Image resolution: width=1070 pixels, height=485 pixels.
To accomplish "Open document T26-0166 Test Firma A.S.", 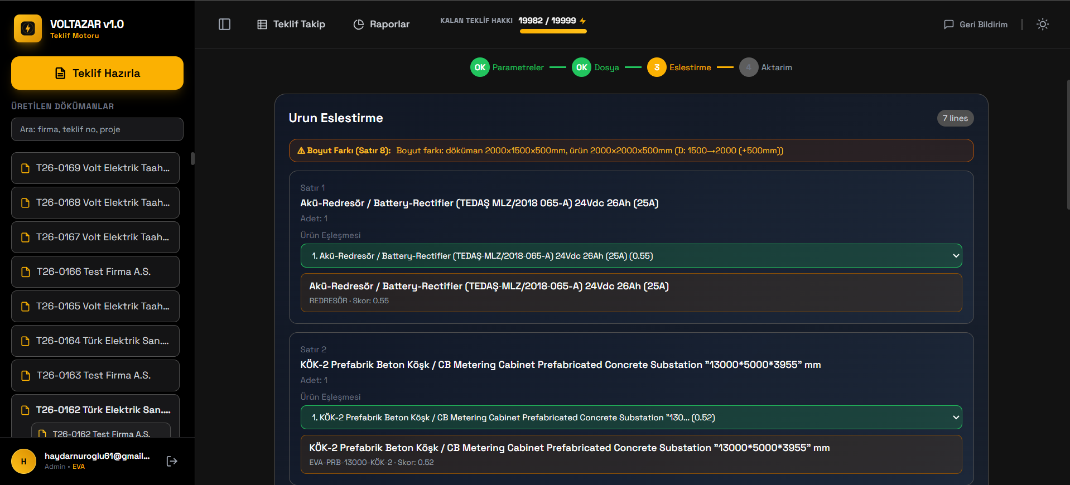I will tap(95, 272).
